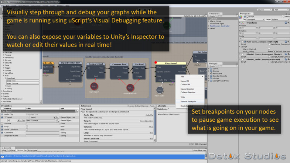Choose Collapse All from context menu
290x163 pixels.
coord(190,84)
